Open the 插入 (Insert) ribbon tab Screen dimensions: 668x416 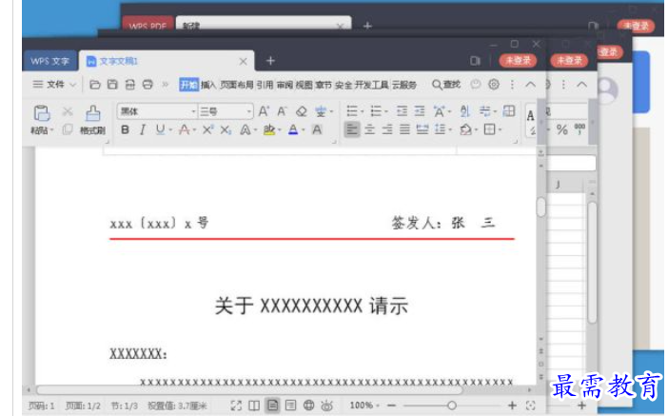208,85
